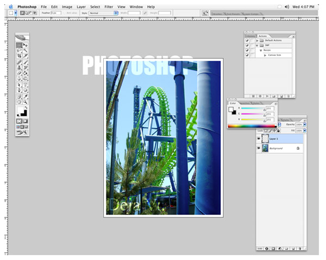
Task: Open the Fill slider dropdown
Action: 305,131
